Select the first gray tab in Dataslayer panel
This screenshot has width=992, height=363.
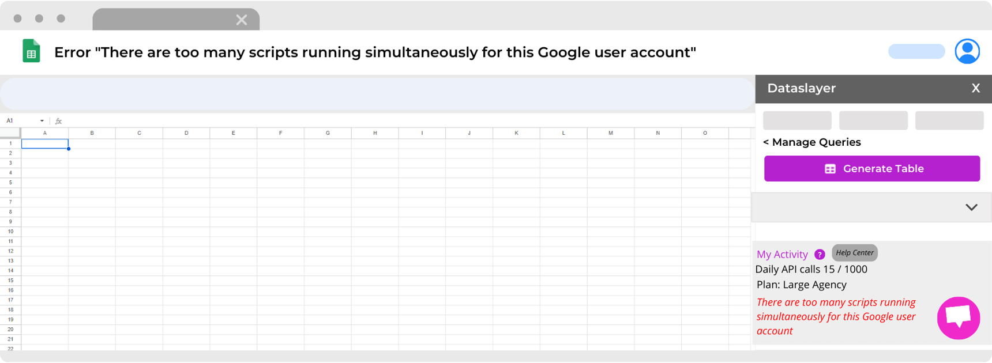click(x=797, y=120)
